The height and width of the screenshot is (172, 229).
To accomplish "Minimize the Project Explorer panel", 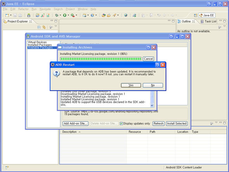I will click(52, 21).
